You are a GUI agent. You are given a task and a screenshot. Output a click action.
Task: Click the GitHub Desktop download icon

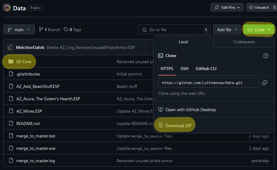click(x=161, y=110)
